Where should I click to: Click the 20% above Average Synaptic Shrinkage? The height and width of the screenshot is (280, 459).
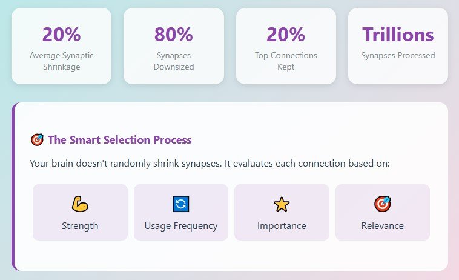tap(62, 35)
